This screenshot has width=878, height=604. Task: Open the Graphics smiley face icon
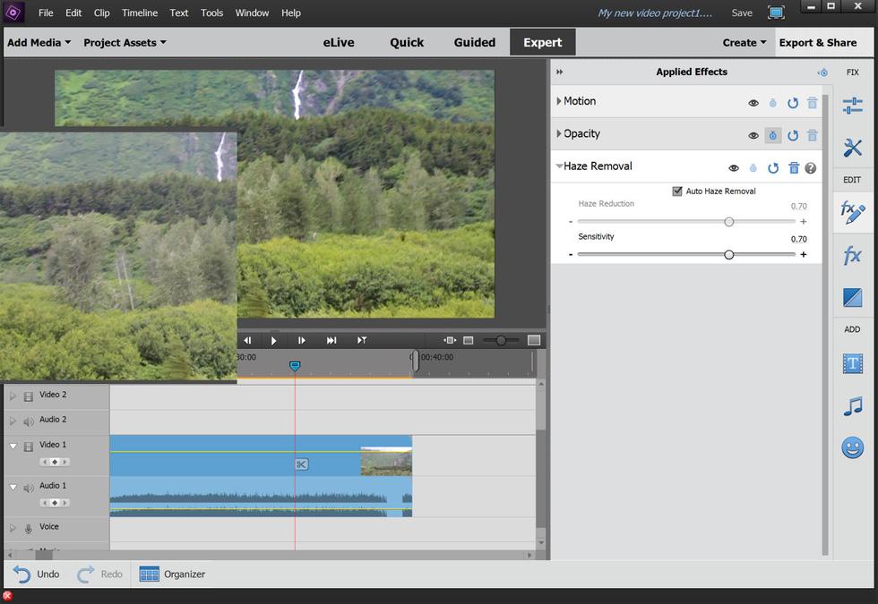pos(852,447)
